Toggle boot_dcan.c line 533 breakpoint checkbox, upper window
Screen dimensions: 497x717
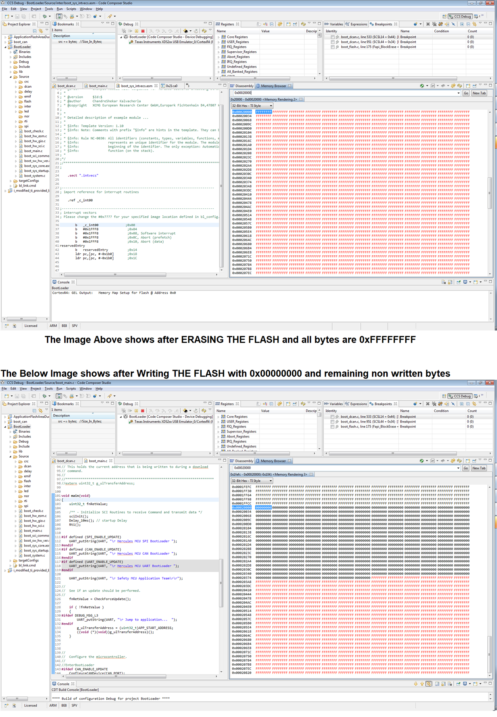tap(333, 37)
